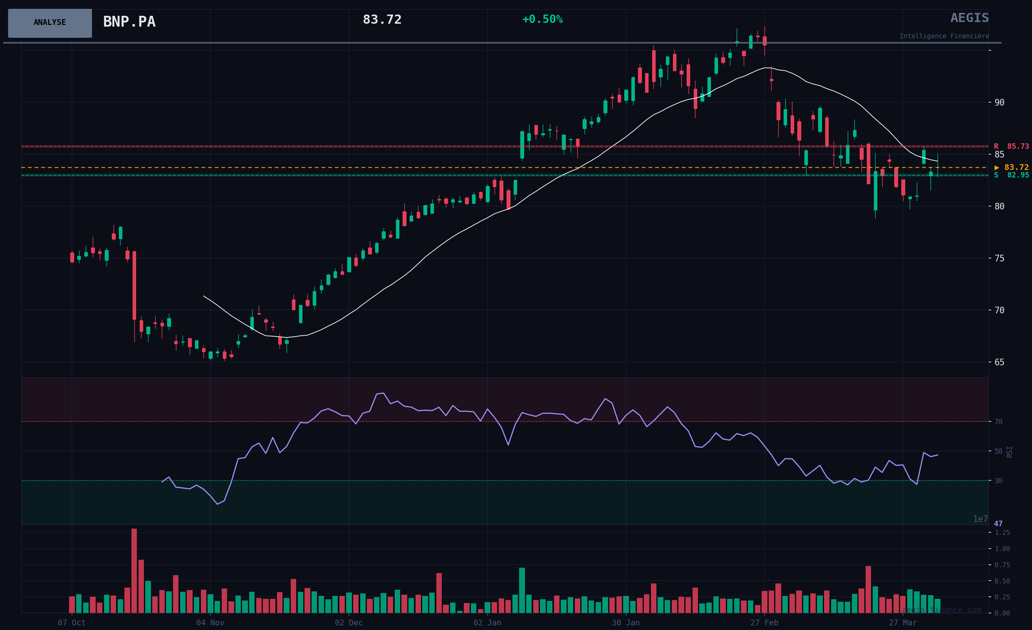This screenshot has height=630, width=1032.
Task: Click the ANALYSE button
Action: point(50,23)
